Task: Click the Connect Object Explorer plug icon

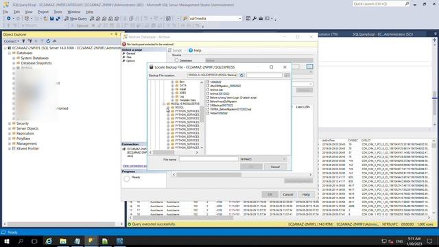Action: click(23, 41)
